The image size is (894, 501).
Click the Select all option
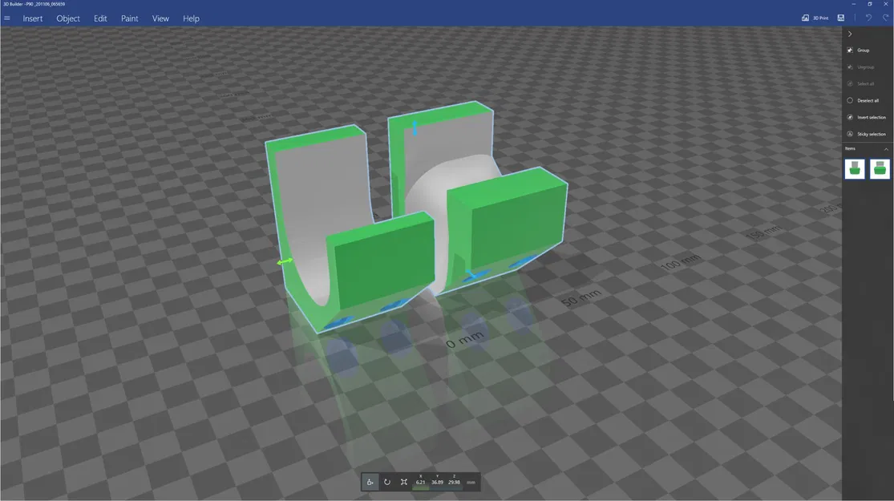click(860, 84)
